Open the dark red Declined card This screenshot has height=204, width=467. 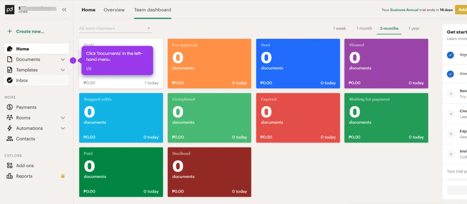click(x=209, y=172)
